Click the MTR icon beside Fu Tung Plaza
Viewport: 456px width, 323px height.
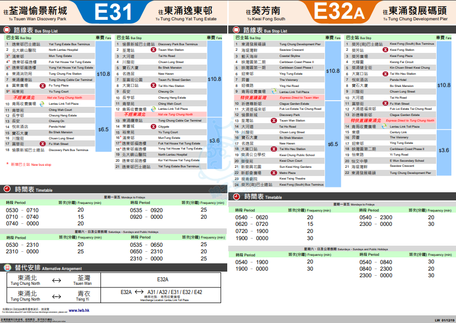point(42,85)
